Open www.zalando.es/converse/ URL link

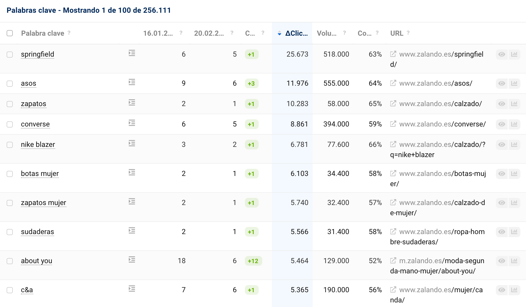(442, 124)
